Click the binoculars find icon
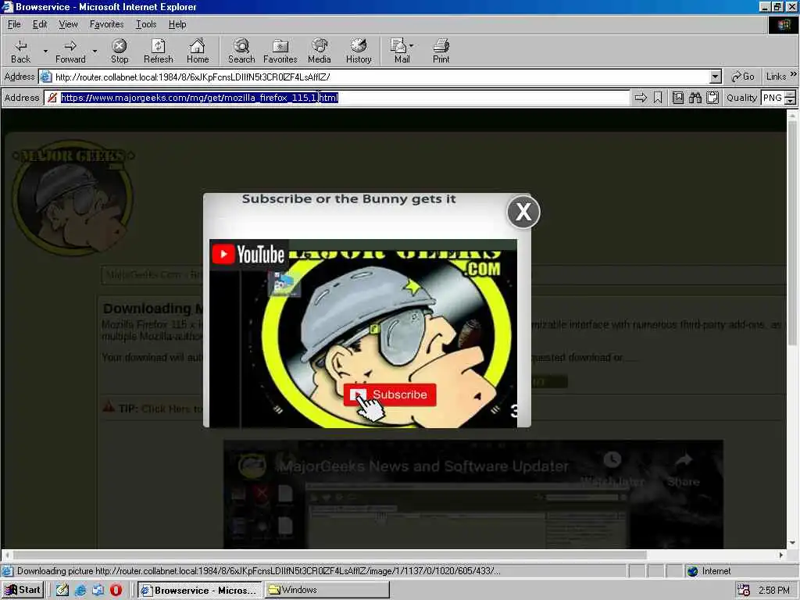 695,98
